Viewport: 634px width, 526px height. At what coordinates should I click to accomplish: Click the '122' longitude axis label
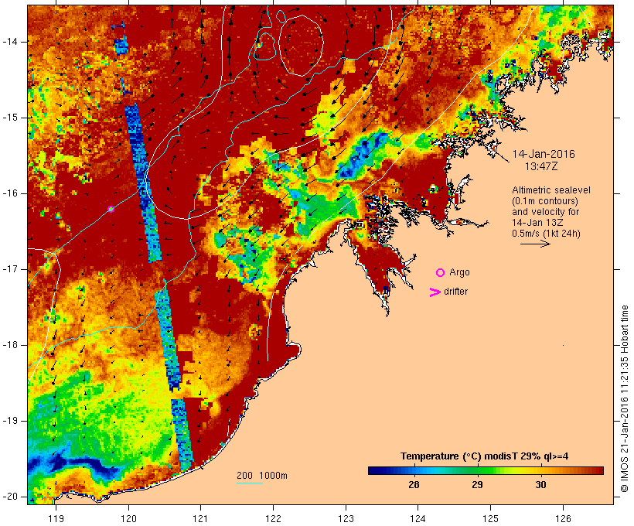point(273,518)
